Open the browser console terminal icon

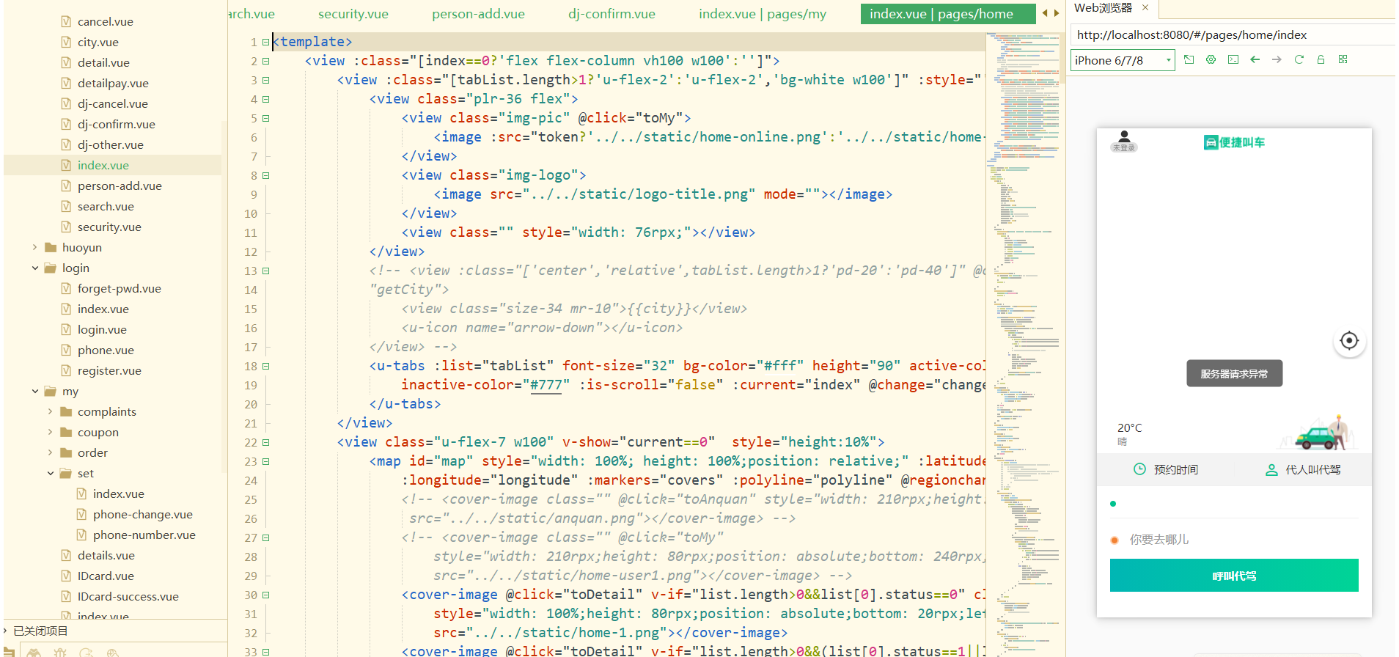(x=1233, y=60)
